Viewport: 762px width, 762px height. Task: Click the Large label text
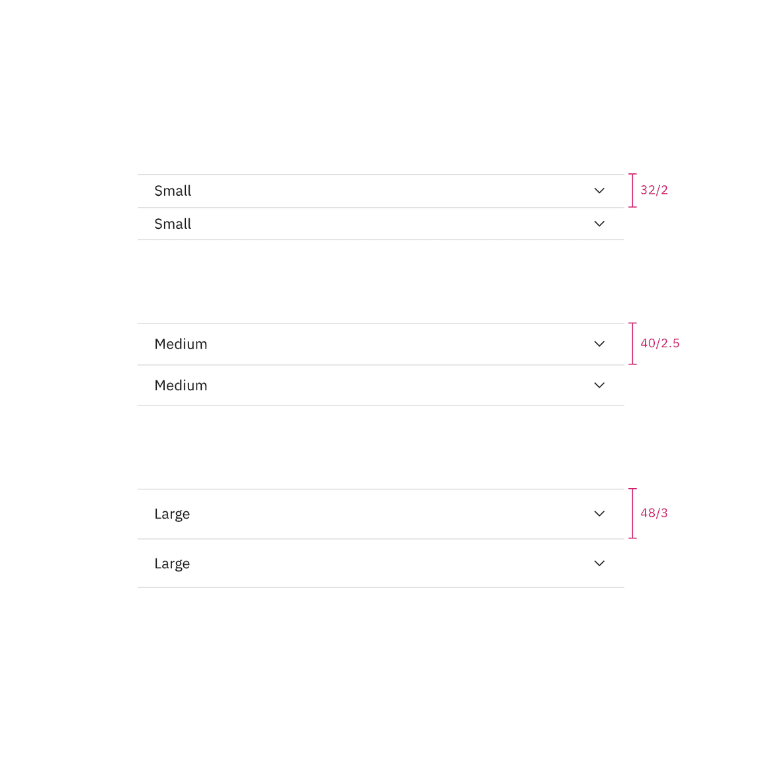pyautogui.click(x=172, y=513)
